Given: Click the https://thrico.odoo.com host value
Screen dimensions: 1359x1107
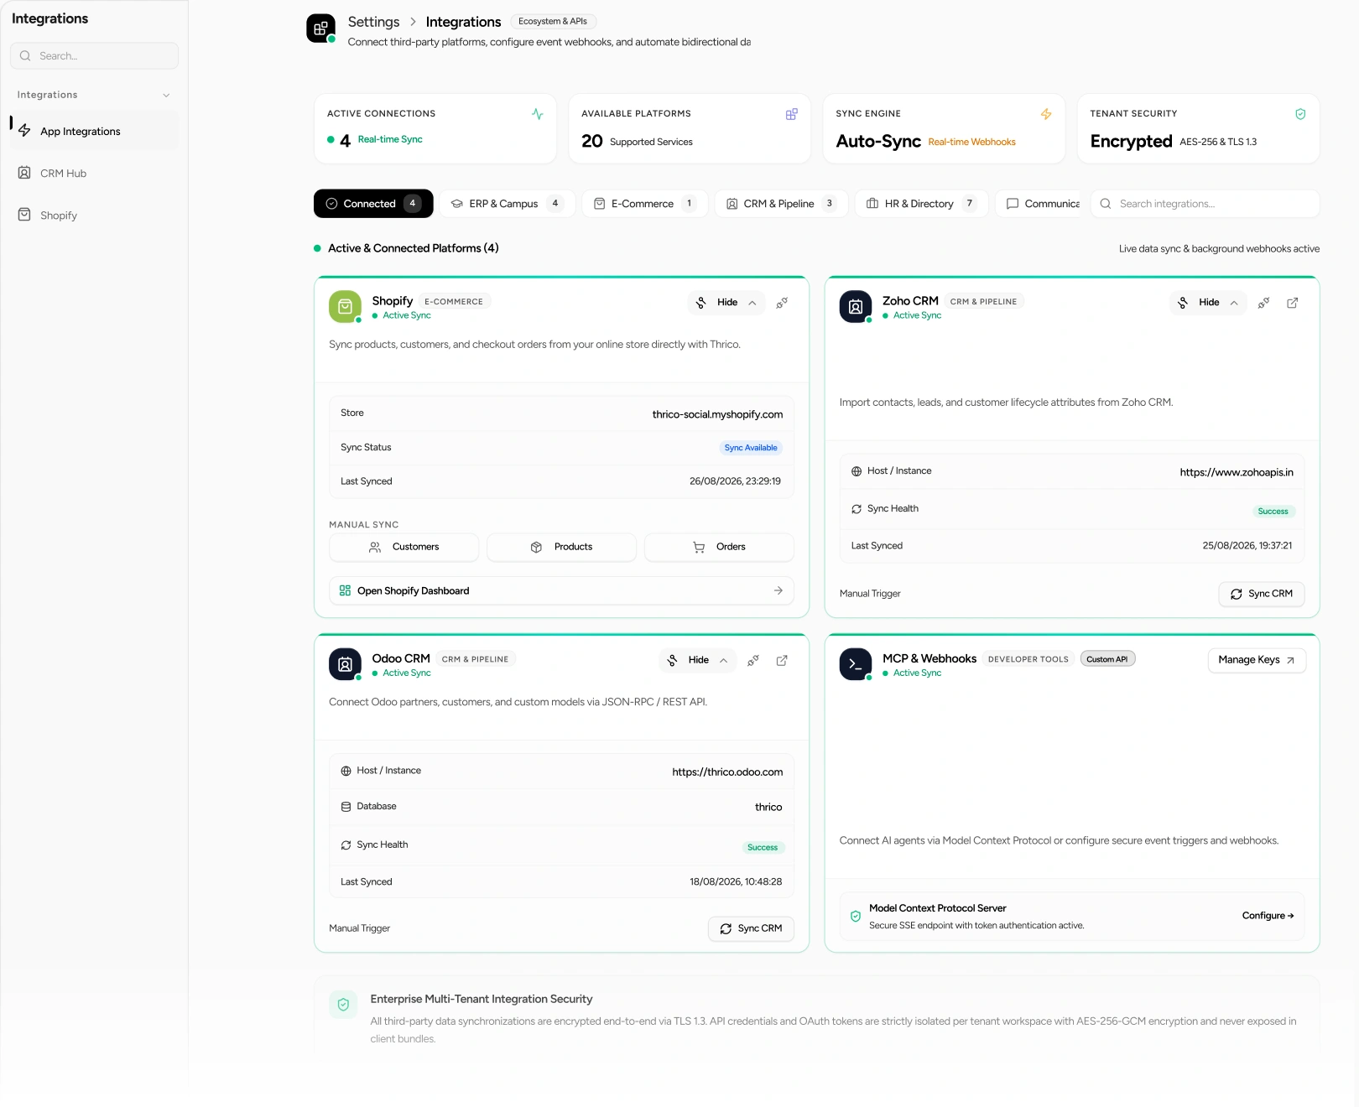Looking at the screenshot, I should [x=727, y=772].
